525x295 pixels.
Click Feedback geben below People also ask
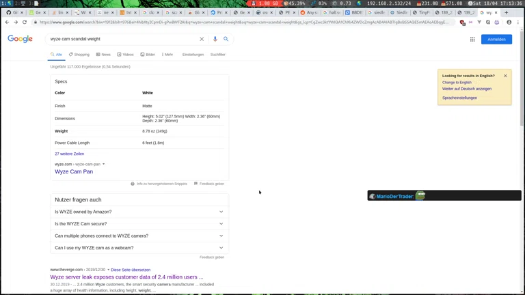(x=212, y=257)
